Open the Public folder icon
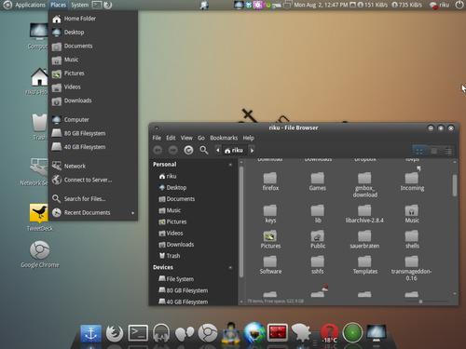This screenshot has height=349, width=466. point(318,235)
